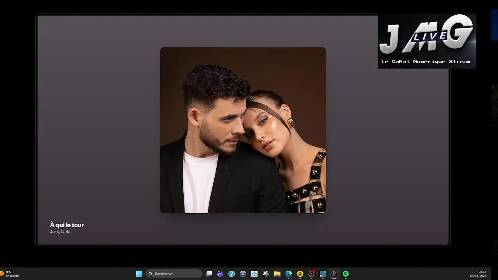Open the blue tiled grid app icon
This screenshot has height=280, width=498.
(x=323, y=274)
